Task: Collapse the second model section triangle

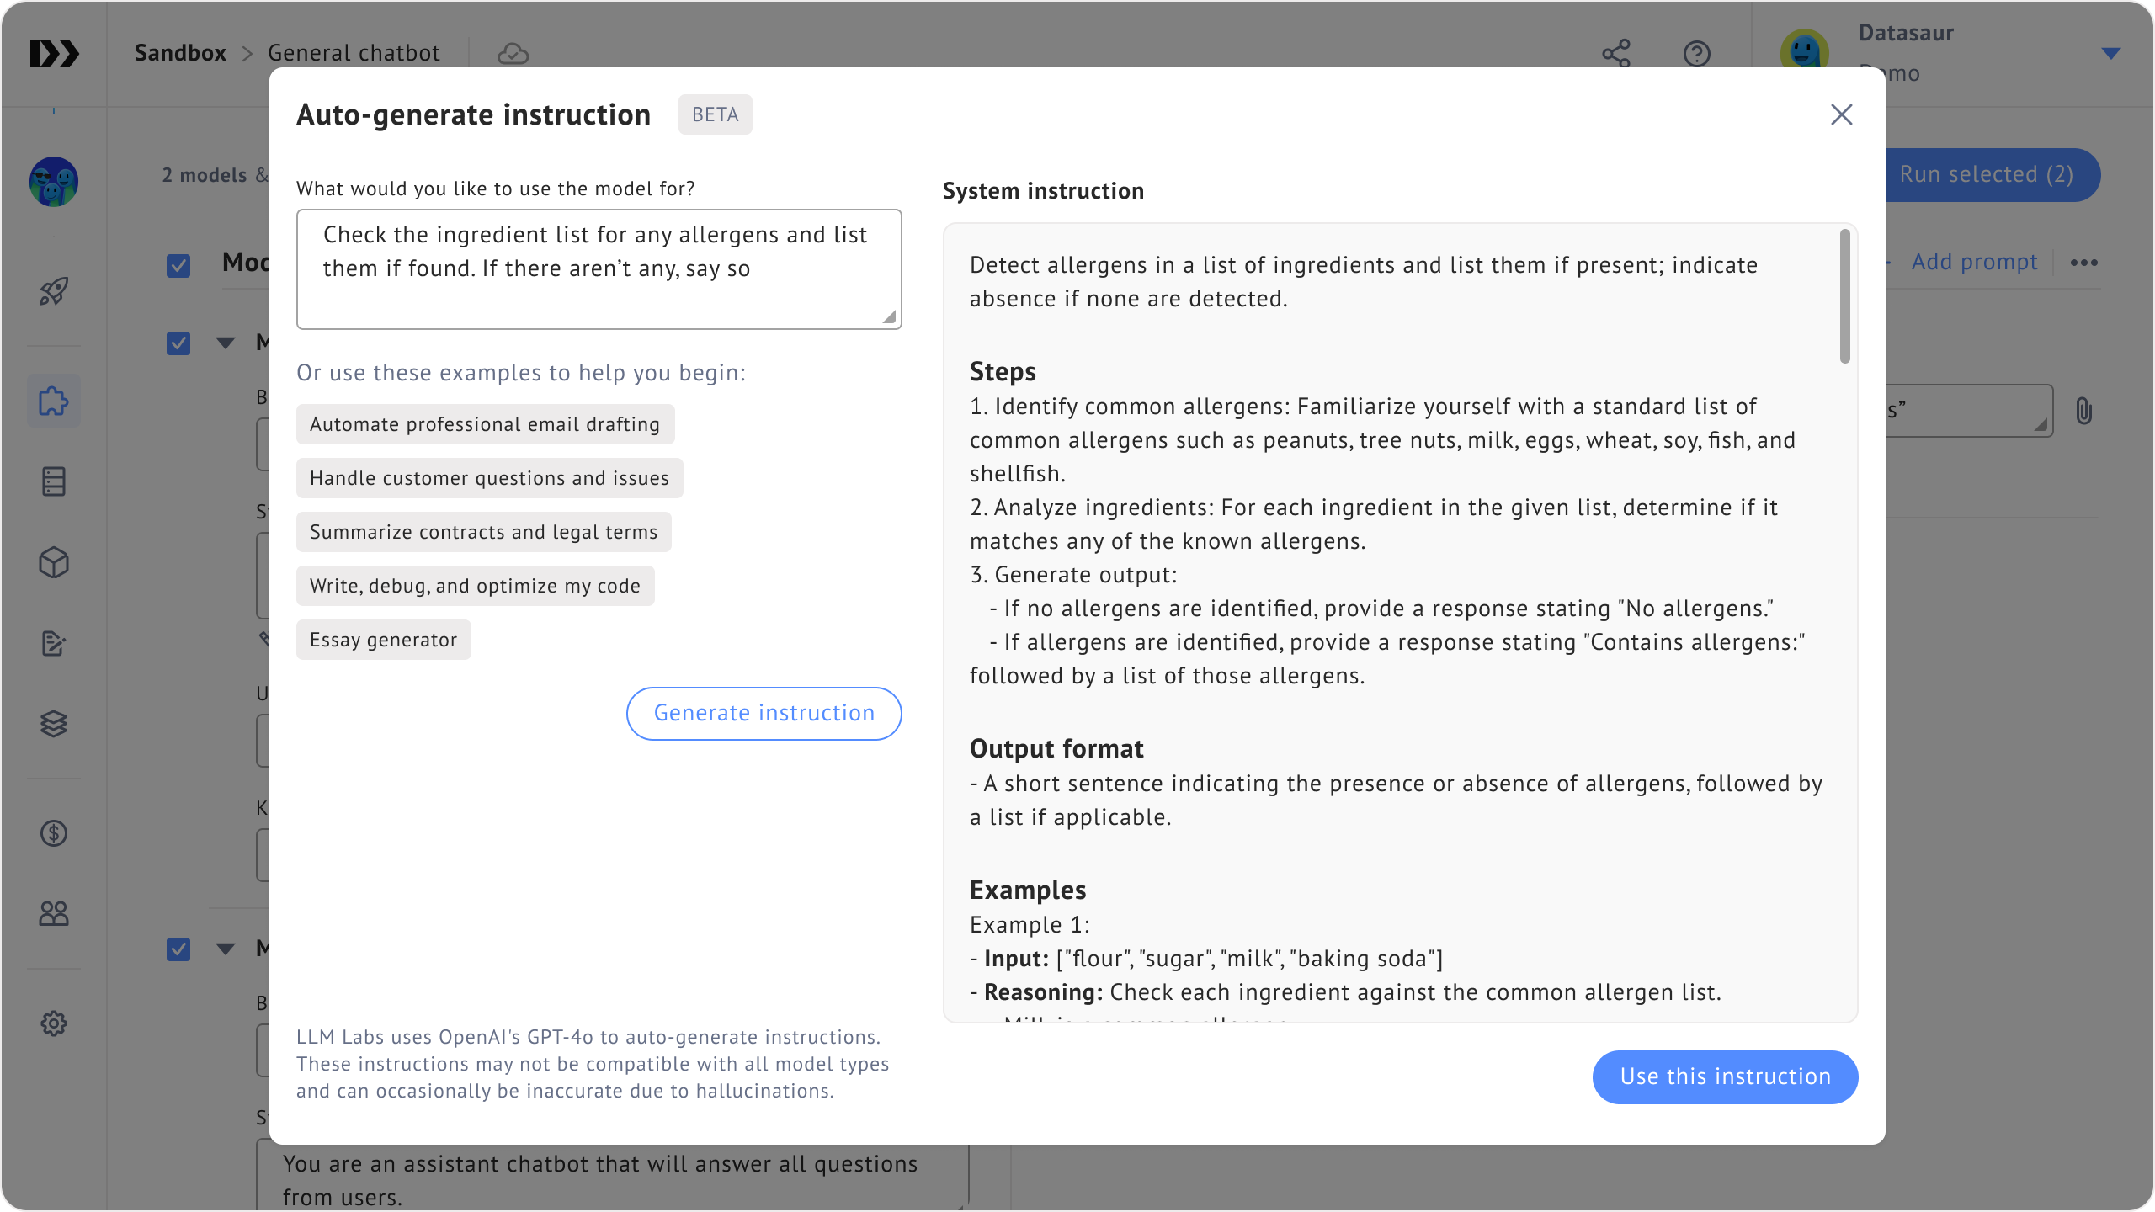Action: tap(226, 949)
